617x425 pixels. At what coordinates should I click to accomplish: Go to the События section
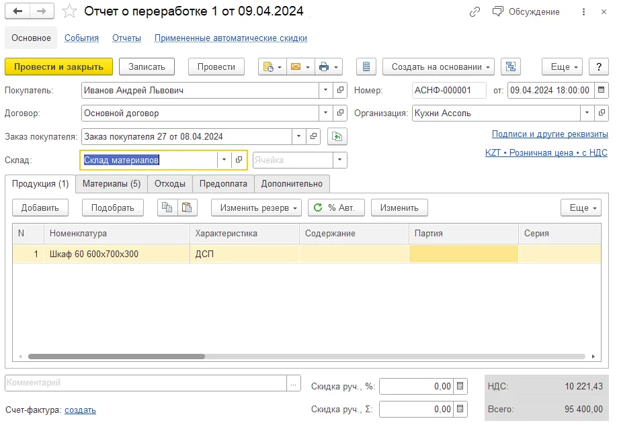click(81, 38)
